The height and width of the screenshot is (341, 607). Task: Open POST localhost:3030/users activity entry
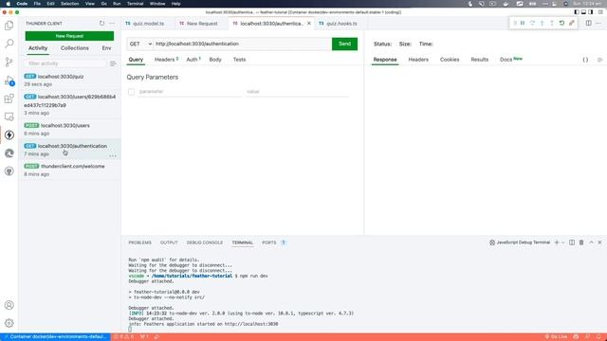[x=69, y=129]
